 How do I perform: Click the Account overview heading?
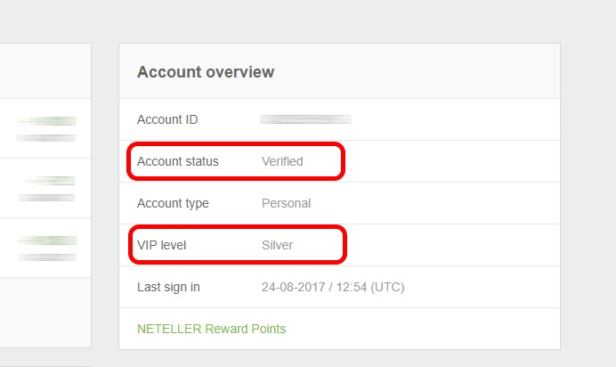tap(206, 71)
